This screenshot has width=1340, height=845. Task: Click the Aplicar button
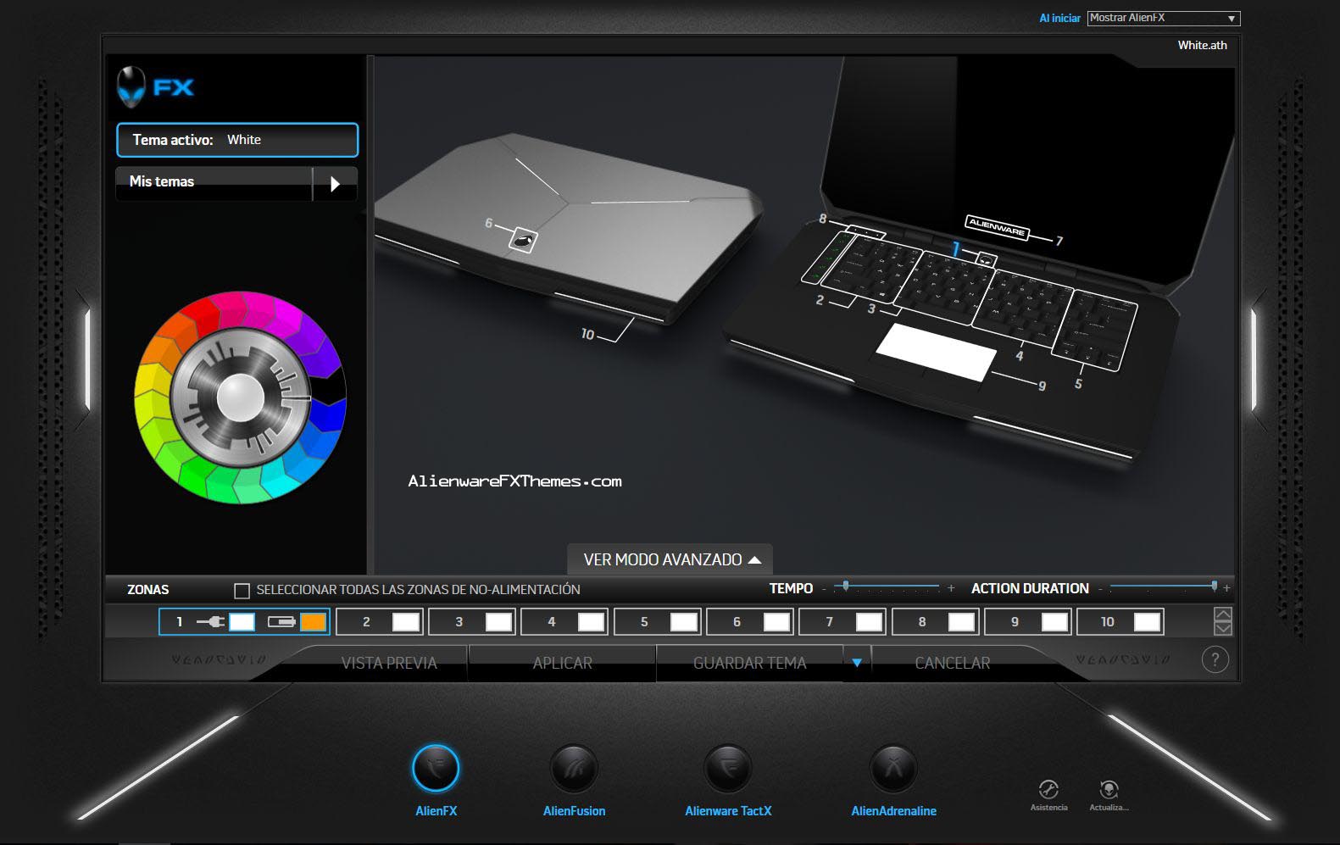pyautogui.click(x=562, y=663)
